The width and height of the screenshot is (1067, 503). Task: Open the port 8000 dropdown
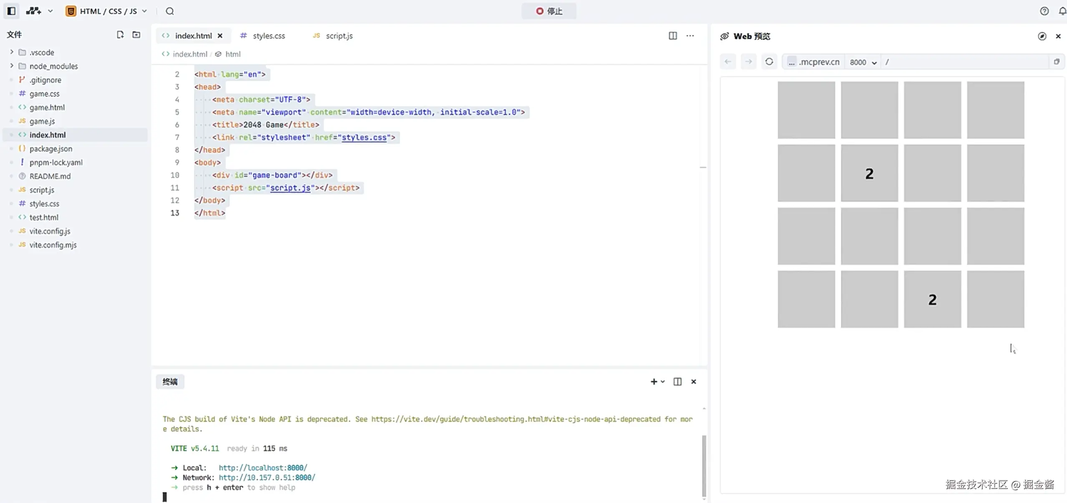click(x=863, y=62)
